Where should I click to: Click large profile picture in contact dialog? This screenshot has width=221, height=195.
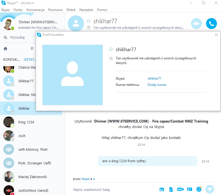click(x=73, y=75)
